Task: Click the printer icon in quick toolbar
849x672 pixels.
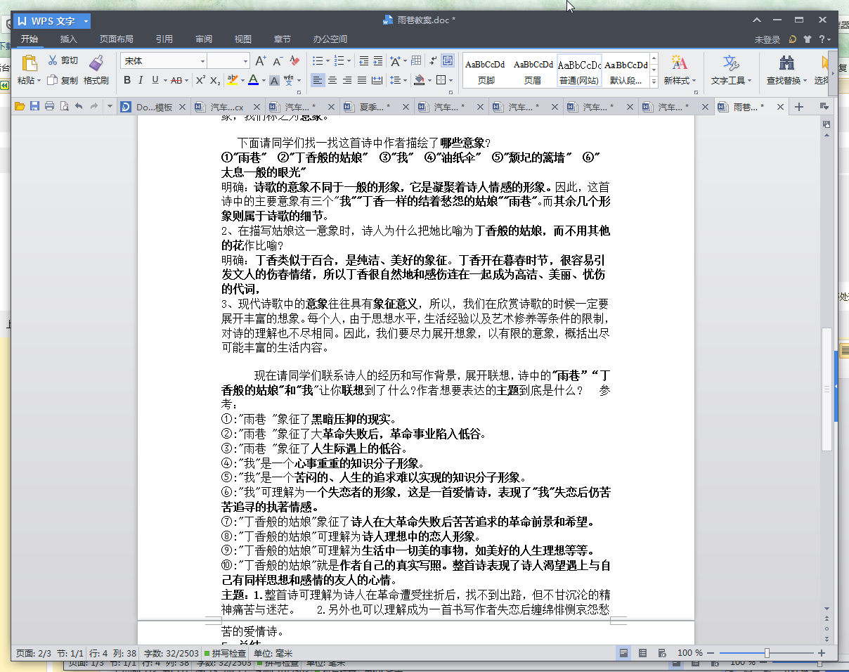Action: [49, 107]
